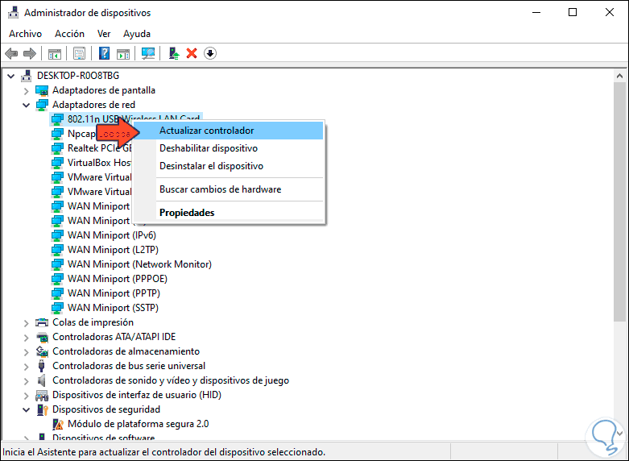Open the Acción menu

69,34
